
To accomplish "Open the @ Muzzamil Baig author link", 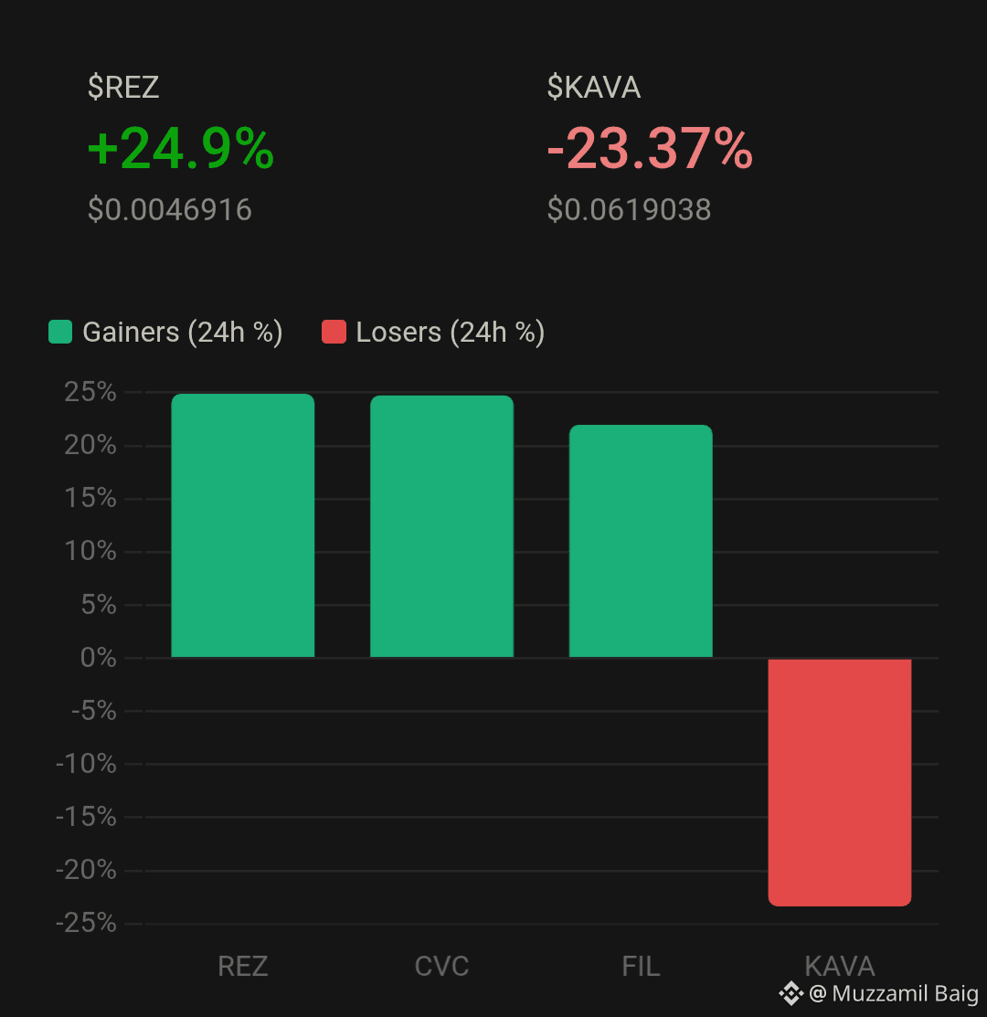I will (x=894, y=993).
